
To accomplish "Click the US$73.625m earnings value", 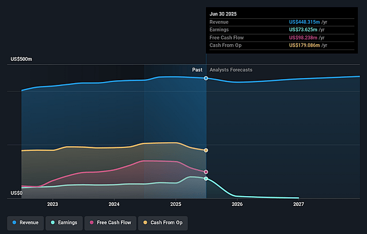I will (x=303, y=30).
